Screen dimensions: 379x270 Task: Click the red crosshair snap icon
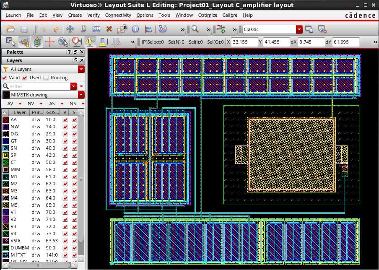coord(50,42)
